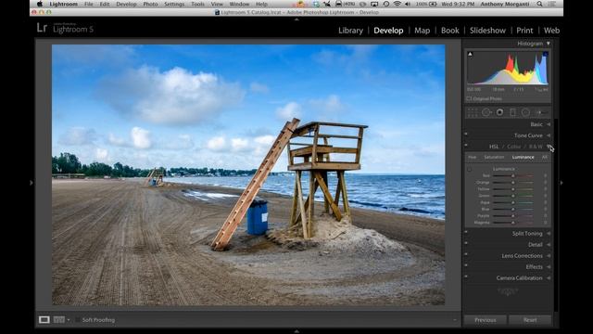Image resolution: width=593 pixels, height=334 pixels.
Task: Open Notification Center icon in menu bar
Action: pos(552,4)
